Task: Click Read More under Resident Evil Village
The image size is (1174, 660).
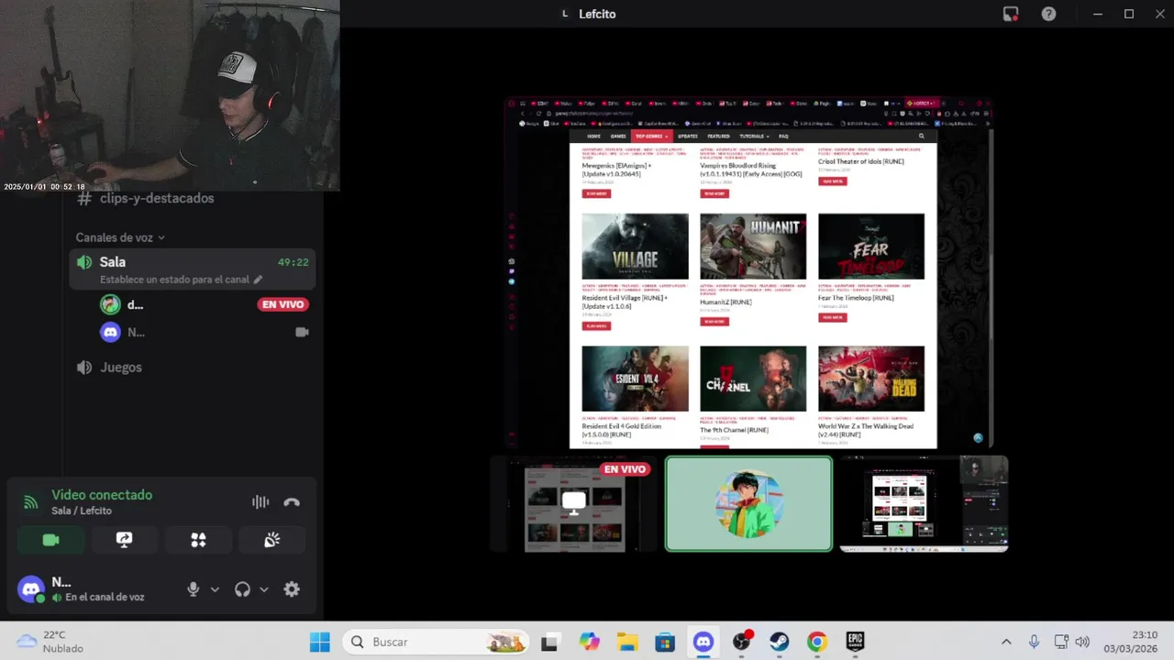Action: point(596,325)
